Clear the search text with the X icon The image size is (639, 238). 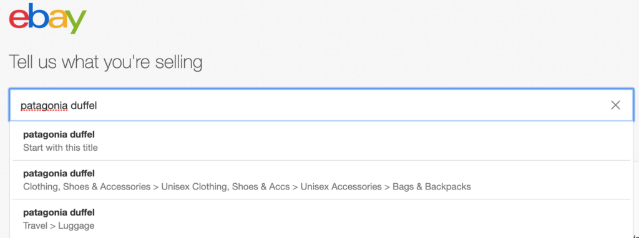615,105
